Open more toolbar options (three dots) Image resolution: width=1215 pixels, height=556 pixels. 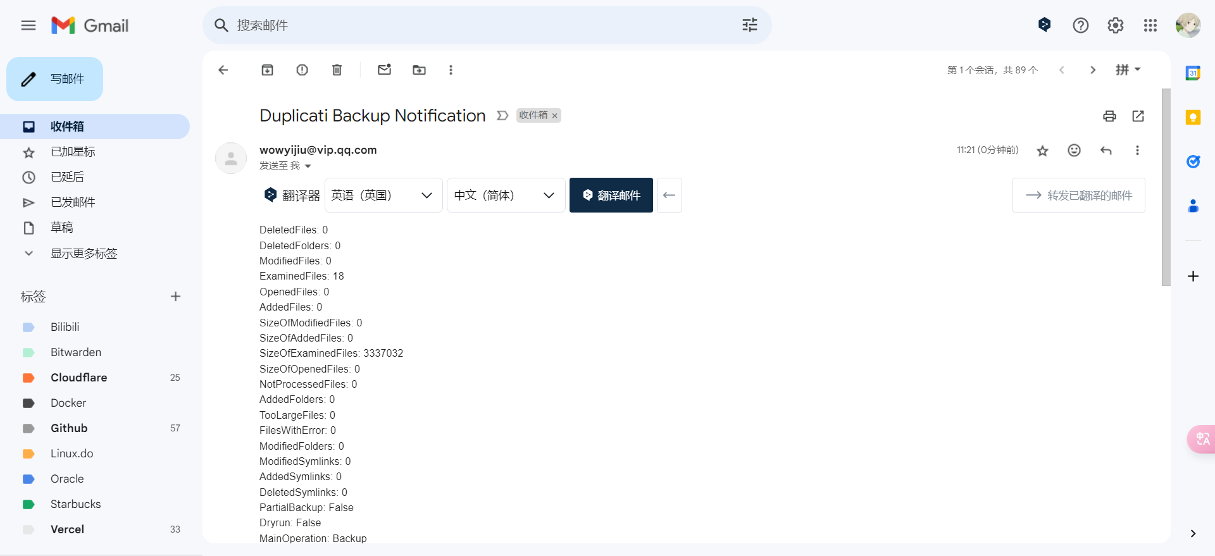coord(451,70)
